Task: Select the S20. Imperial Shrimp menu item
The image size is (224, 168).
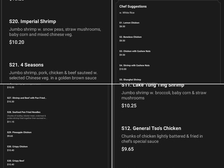Action: pyautogui.click(x=32, y=21)
